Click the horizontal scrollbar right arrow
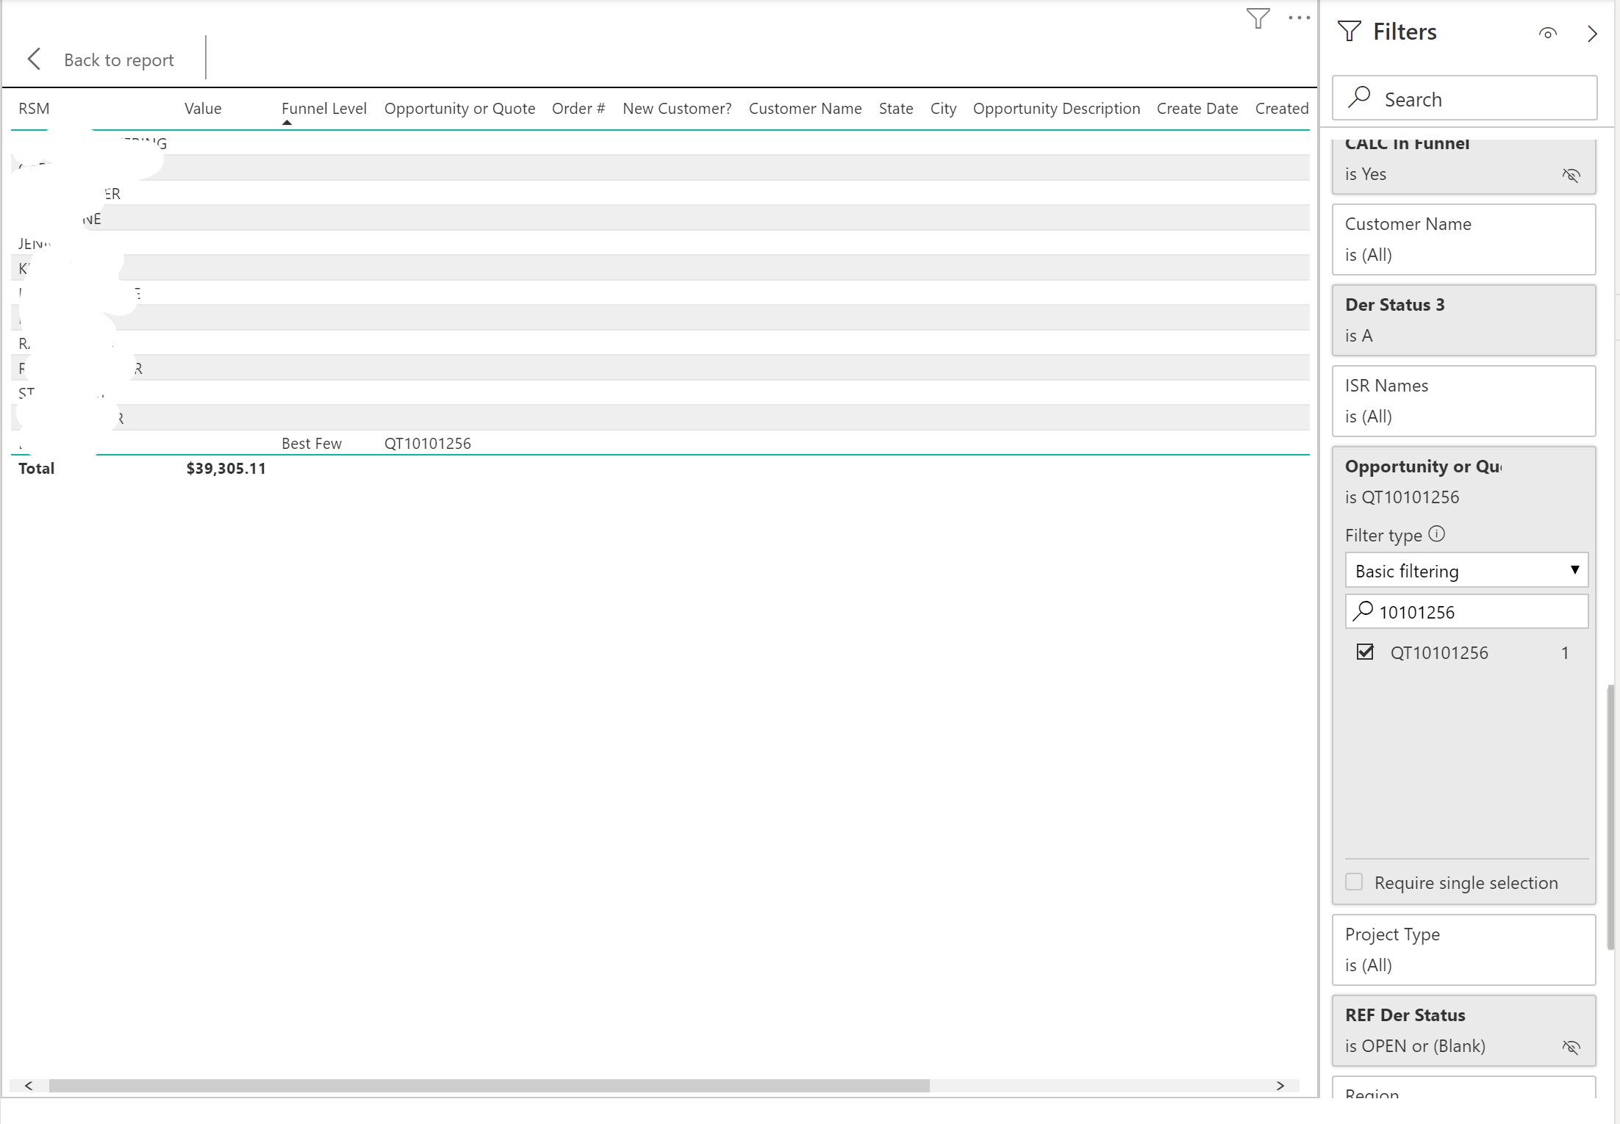The height and width of the screenshot is (1124, 1620). coord(1280,1086)
